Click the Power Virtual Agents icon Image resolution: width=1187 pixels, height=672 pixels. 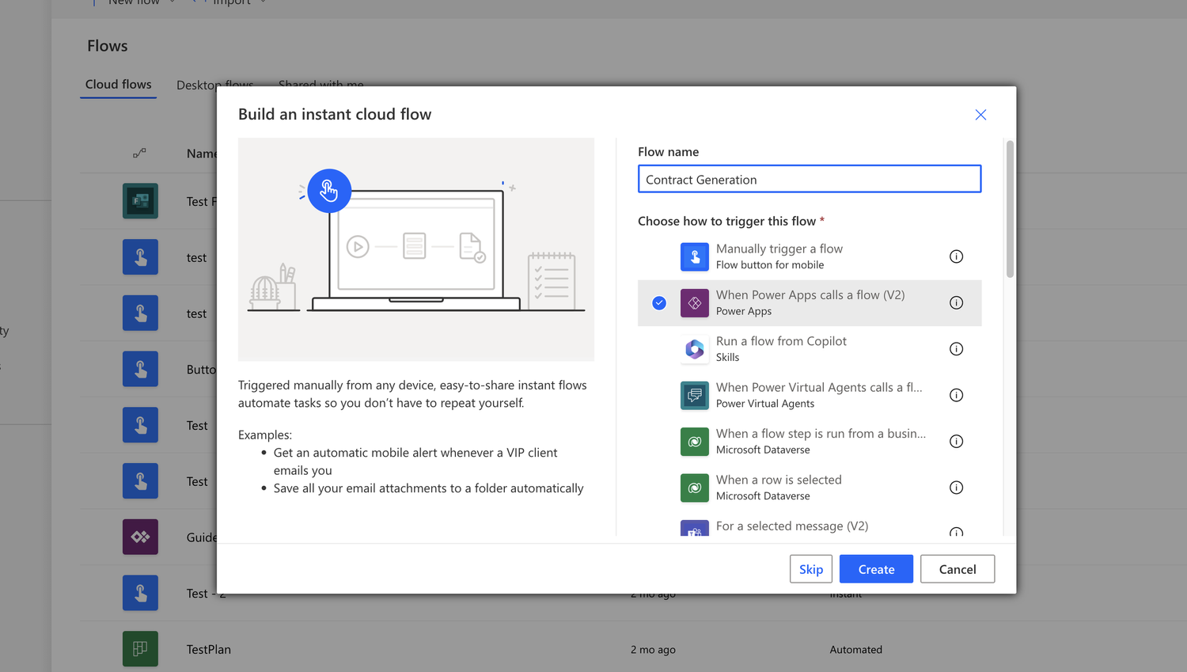tap(694, 395)
